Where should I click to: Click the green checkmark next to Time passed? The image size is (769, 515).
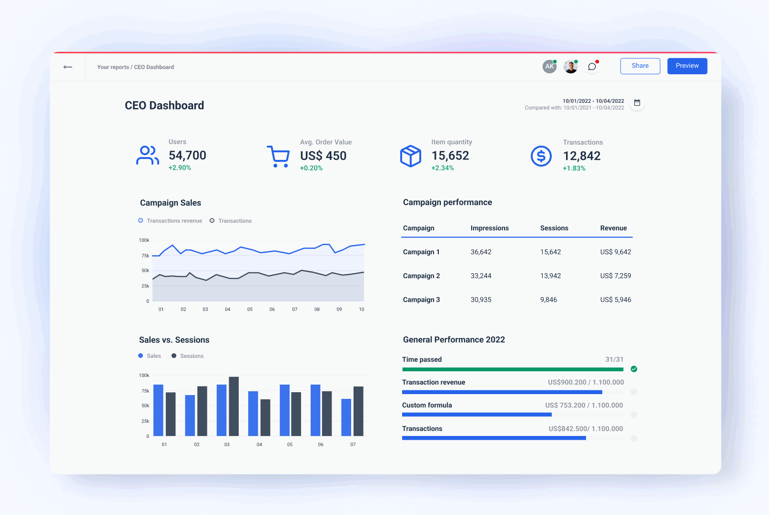pos(634,369)
